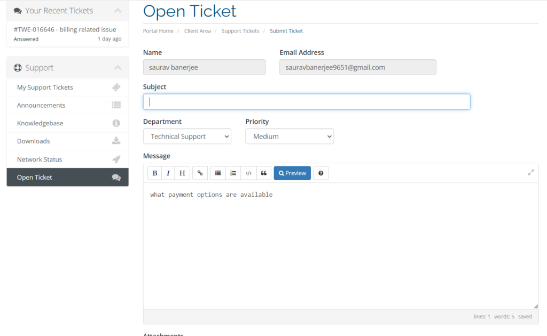
Task: Collapse the Support sidebar panel
Action: pyautogui.click(x=118, y=67)
